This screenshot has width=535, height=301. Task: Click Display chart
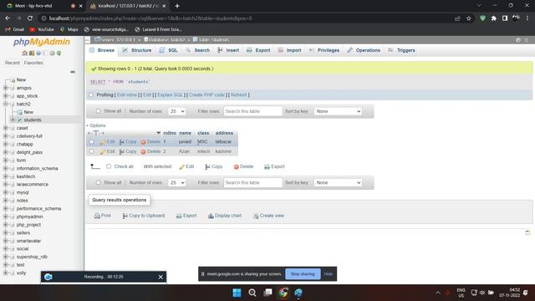[225, 216]
